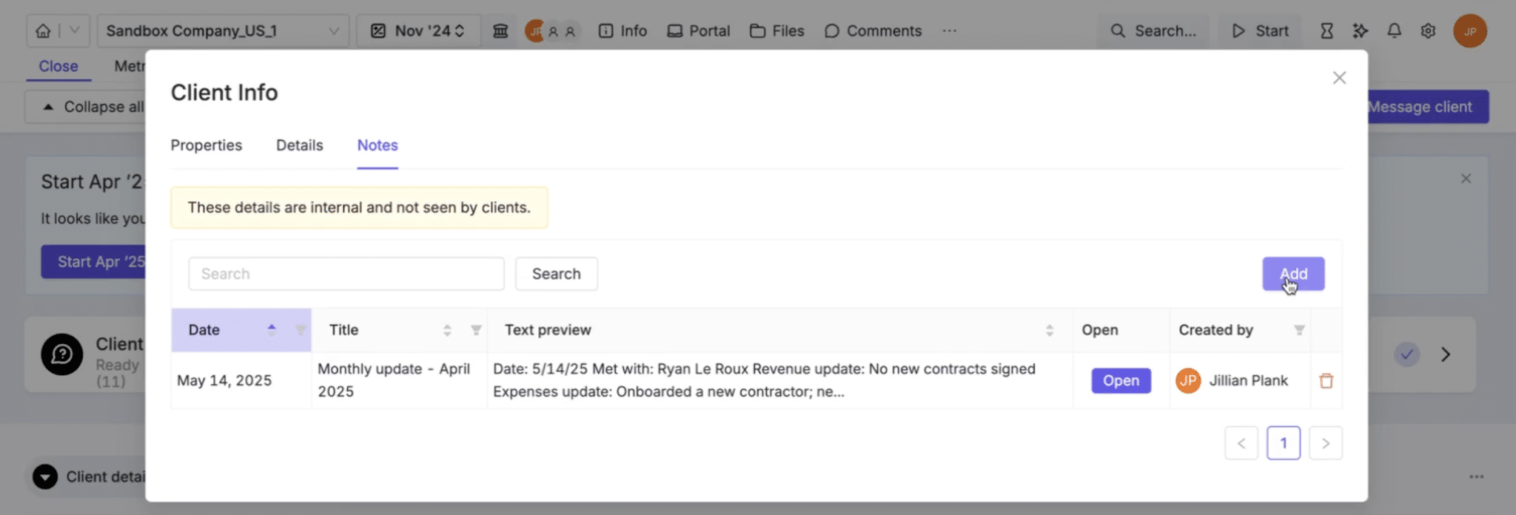Click the three-dots more menu in the toolbar
The image size is (1516, 515).
pyautogui.click(x=950, y=31)
